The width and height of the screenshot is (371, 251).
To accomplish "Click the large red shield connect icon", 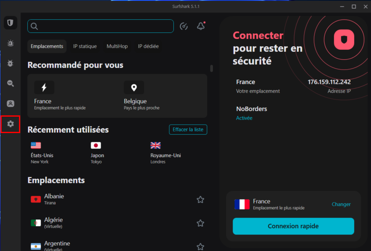I will coord(344,40).
